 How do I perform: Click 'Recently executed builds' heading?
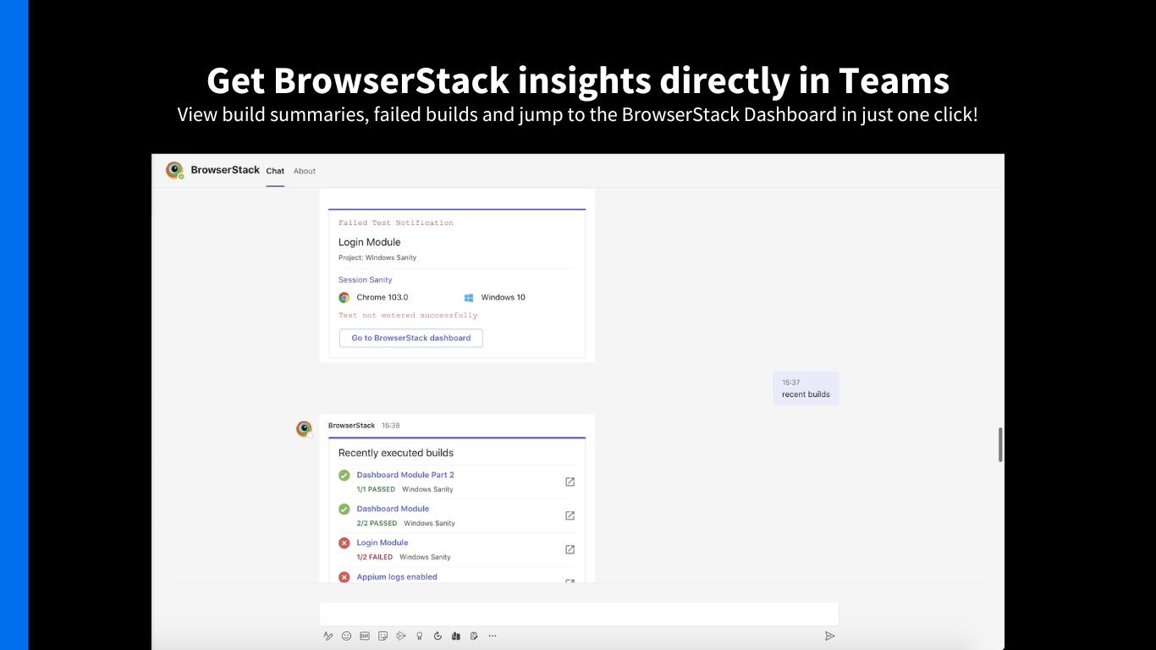396,453
